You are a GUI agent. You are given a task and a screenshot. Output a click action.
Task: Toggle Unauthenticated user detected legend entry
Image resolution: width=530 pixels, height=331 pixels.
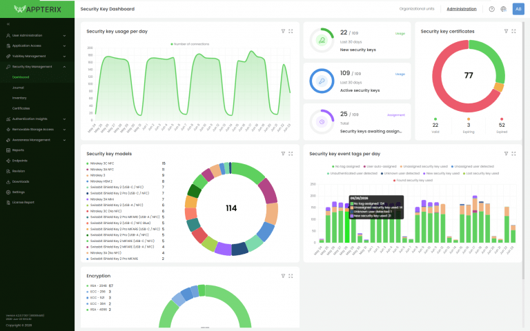(352, 174)
